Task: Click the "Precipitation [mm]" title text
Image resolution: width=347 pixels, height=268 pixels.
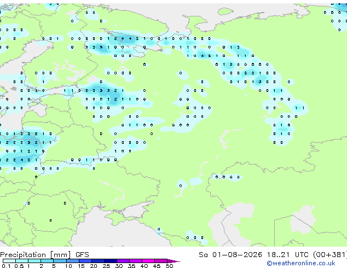Action: (x=36, y=255)
